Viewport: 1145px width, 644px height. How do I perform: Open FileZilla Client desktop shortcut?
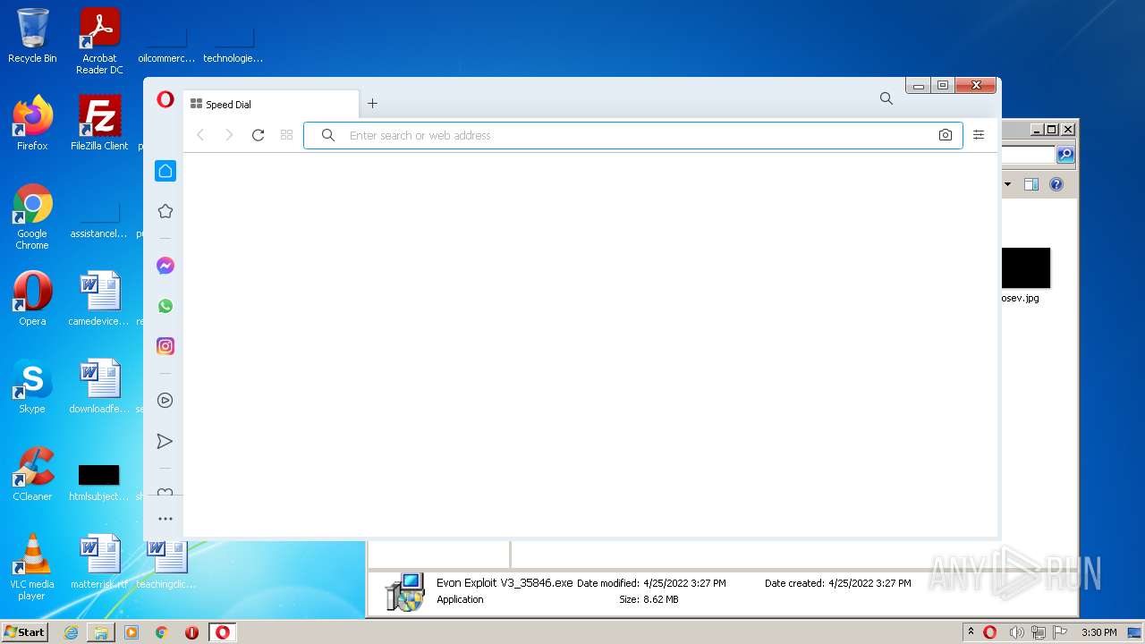[x=99, y=123]
